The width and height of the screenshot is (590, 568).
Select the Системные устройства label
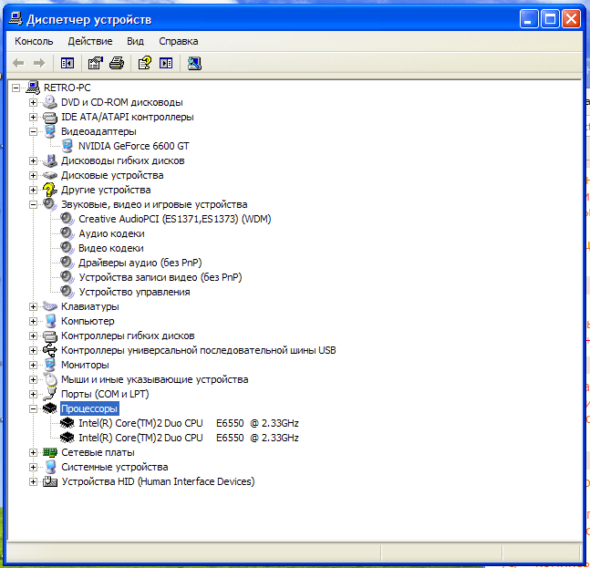coord(115,467)
